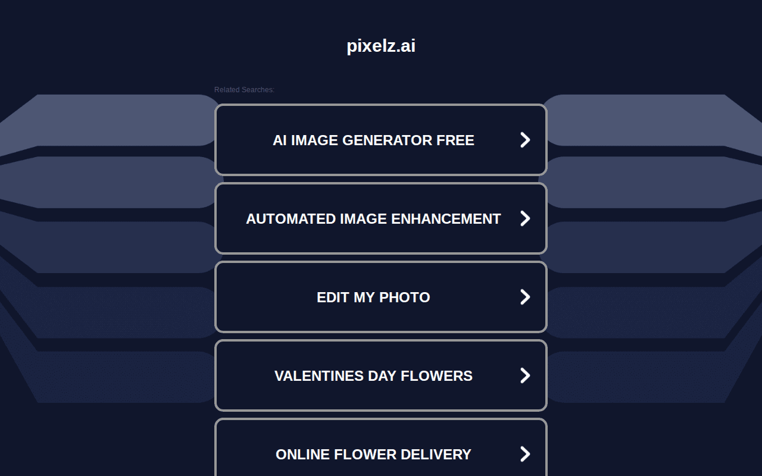Viewport: 762px width, 476px height.
Task: Select the AI IMAGE GENERATOR FREE card
Action: pos(381,140)
